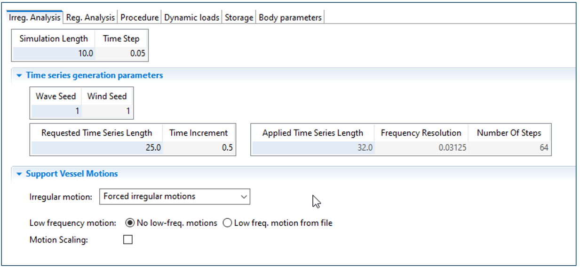The width and height of the screenshot is (580, 268).
Task: Edit the Time Step value
Action: coord(121,54)
